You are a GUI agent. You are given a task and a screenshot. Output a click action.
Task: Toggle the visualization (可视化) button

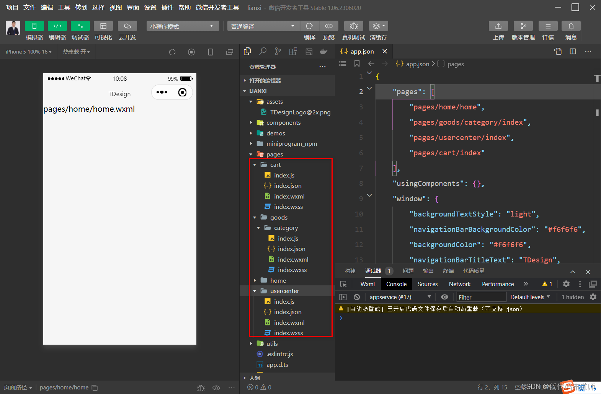(103, 26)
